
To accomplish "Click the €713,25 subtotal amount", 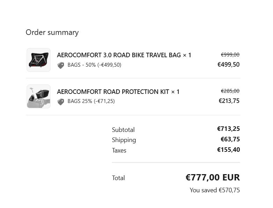I will click(228, 129).
